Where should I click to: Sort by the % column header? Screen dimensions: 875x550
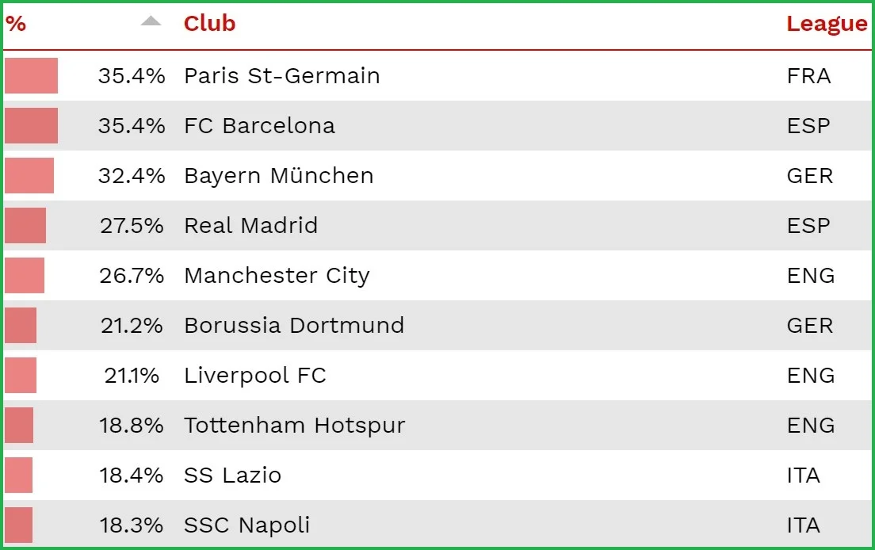tap(16, 24)
